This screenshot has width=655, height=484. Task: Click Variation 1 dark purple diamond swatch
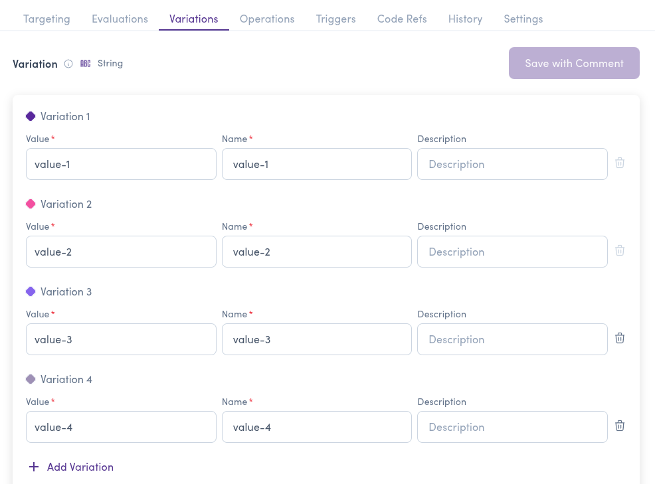pyautogui.click(x=31, y=116)
